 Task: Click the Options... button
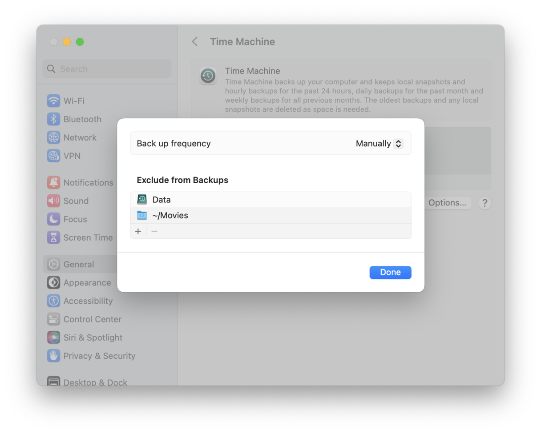tap(447, 203)
